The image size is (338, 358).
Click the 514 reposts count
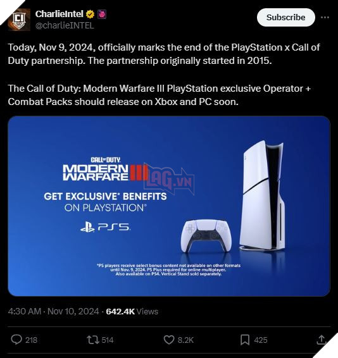tap(108, 340)
